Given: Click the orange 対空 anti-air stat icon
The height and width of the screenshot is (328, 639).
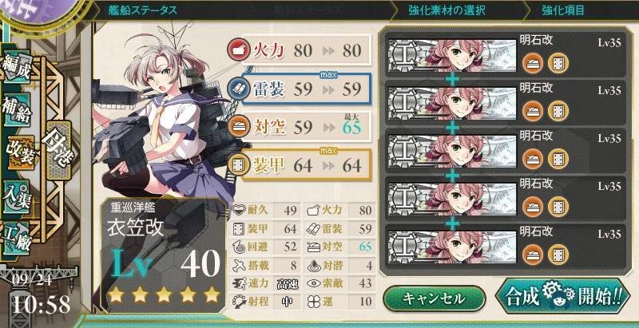Looking at the screenshot, I should point(236,128).
